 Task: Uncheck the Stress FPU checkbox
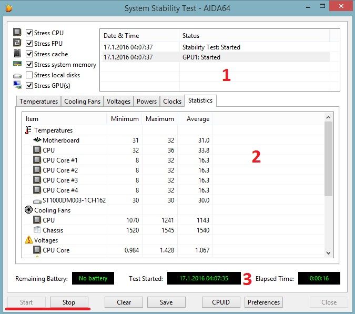(x=29, y=43)
